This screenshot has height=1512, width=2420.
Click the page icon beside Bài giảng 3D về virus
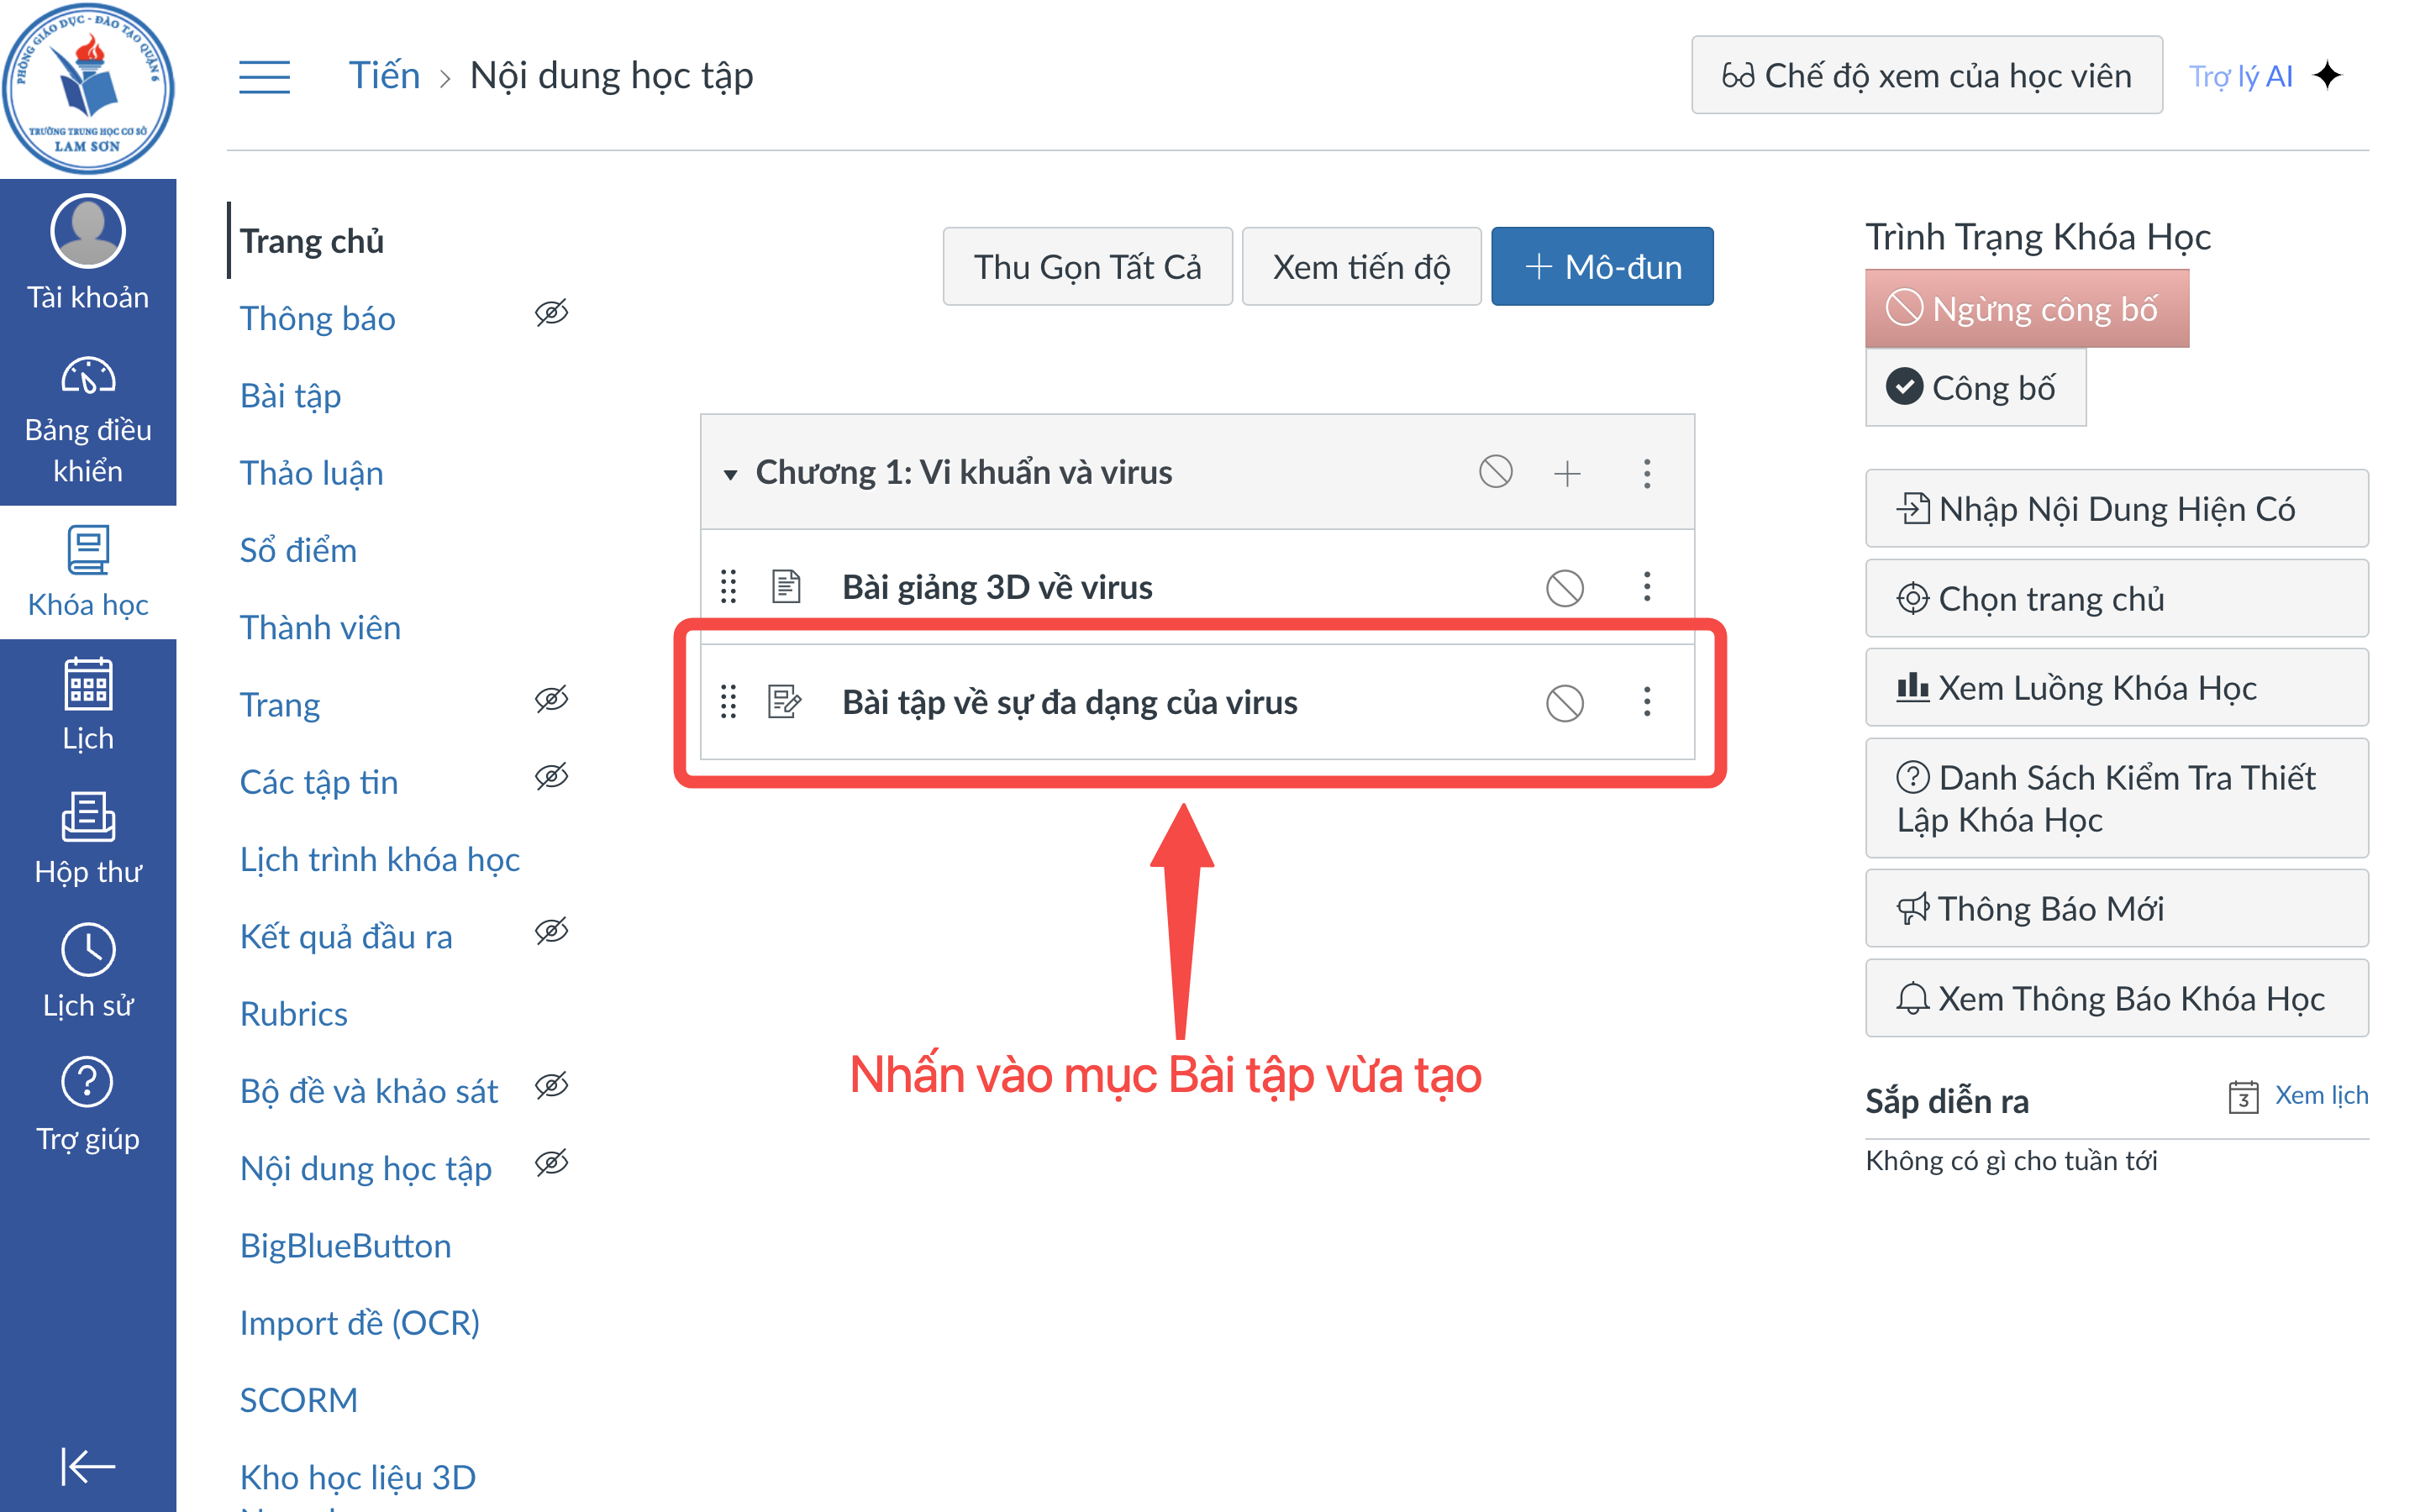[x=786, y=587]
